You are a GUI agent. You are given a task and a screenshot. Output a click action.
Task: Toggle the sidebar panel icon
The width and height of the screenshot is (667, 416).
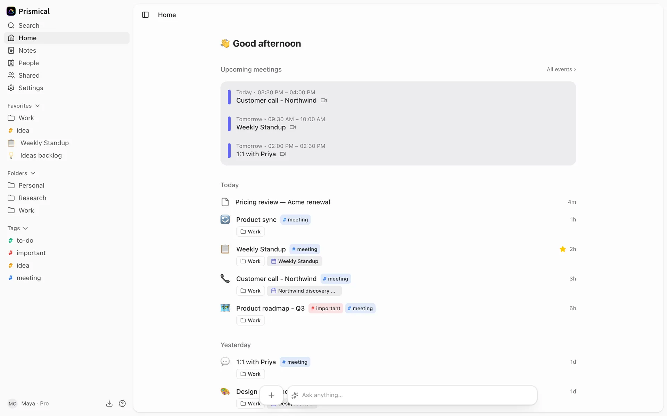pos(145,15)
